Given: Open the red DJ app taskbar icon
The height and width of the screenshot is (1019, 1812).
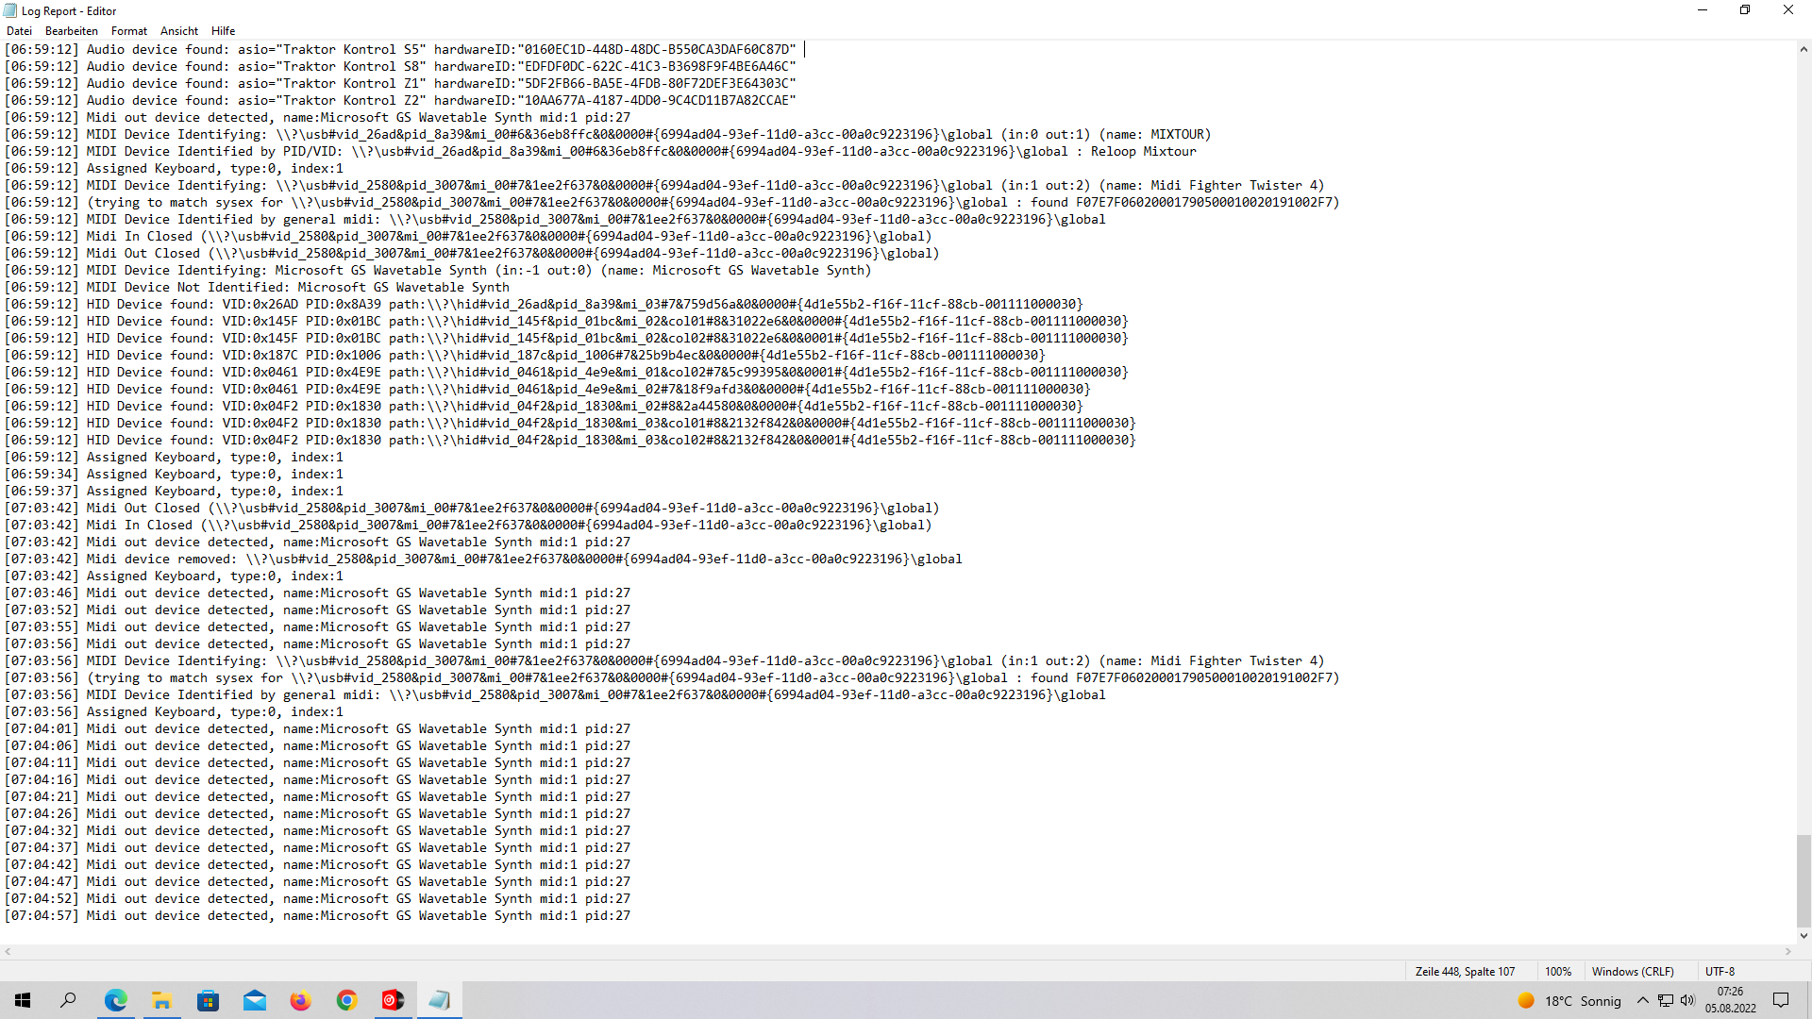Looking at the screenshot, I should click(393, 1000).
